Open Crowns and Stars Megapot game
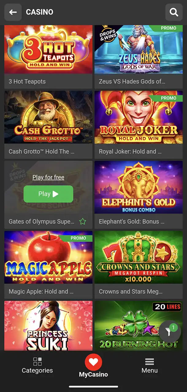Screen dimensions: 187x392 click(139, 257)
